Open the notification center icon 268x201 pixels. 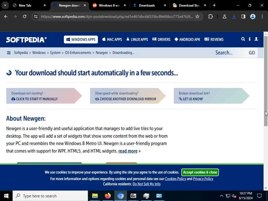(259, 196)
